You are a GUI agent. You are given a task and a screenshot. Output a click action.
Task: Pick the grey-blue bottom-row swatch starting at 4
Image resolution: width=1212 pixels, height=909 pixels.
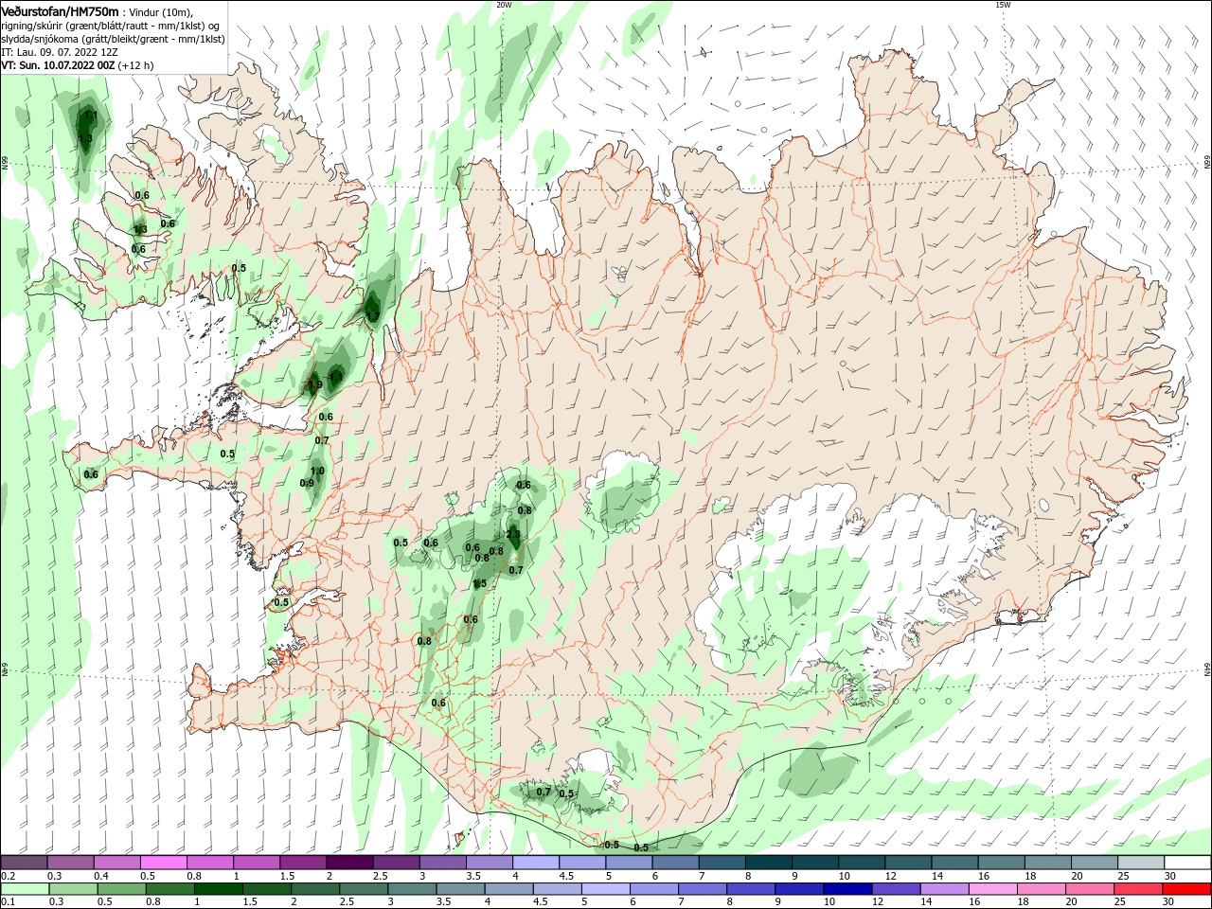click(x=508, y=889)
